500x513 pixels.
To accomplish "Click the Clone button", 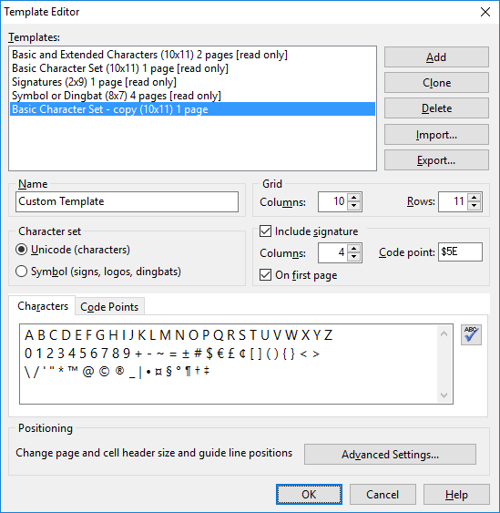I will pos(436,83).
